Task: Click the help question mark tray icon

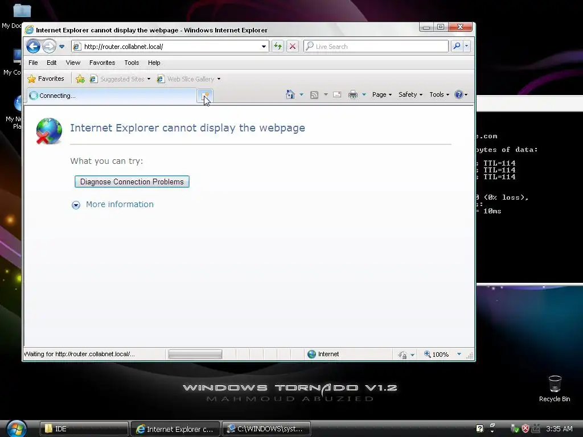Action: click(x=479, y=428)
